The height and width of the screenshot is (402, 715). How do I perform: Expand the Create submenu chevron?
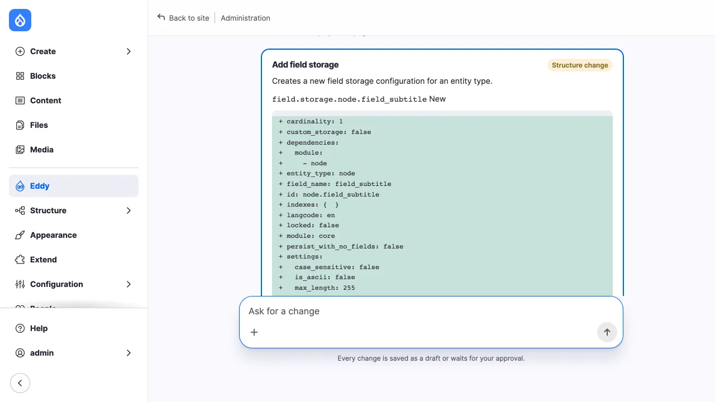coord(128,51)
